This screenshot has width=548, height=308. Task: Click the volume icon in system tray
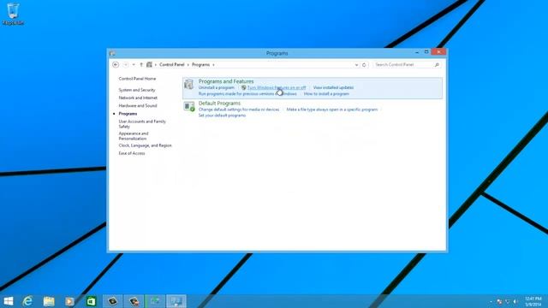point(515,301)
